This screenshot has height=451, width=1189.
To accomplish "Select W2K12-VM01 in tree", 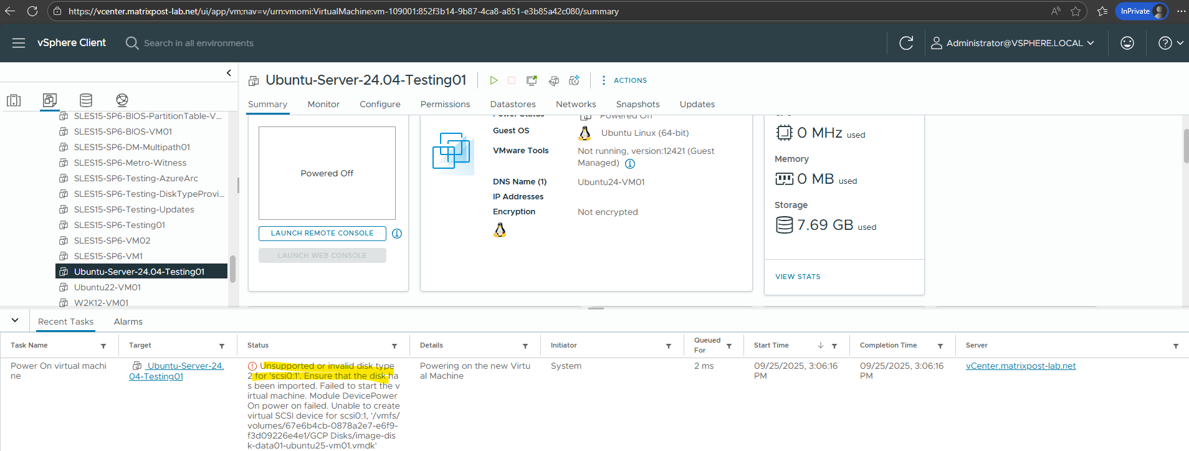I will click(x=101, y=302).
